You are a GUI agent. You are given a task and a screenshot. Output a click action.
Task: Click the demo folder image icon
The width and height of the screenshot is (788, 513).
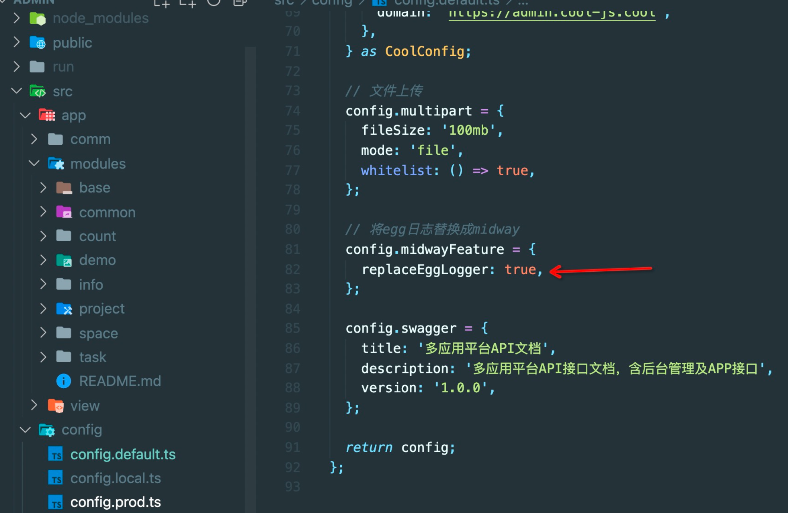point(64,260)
